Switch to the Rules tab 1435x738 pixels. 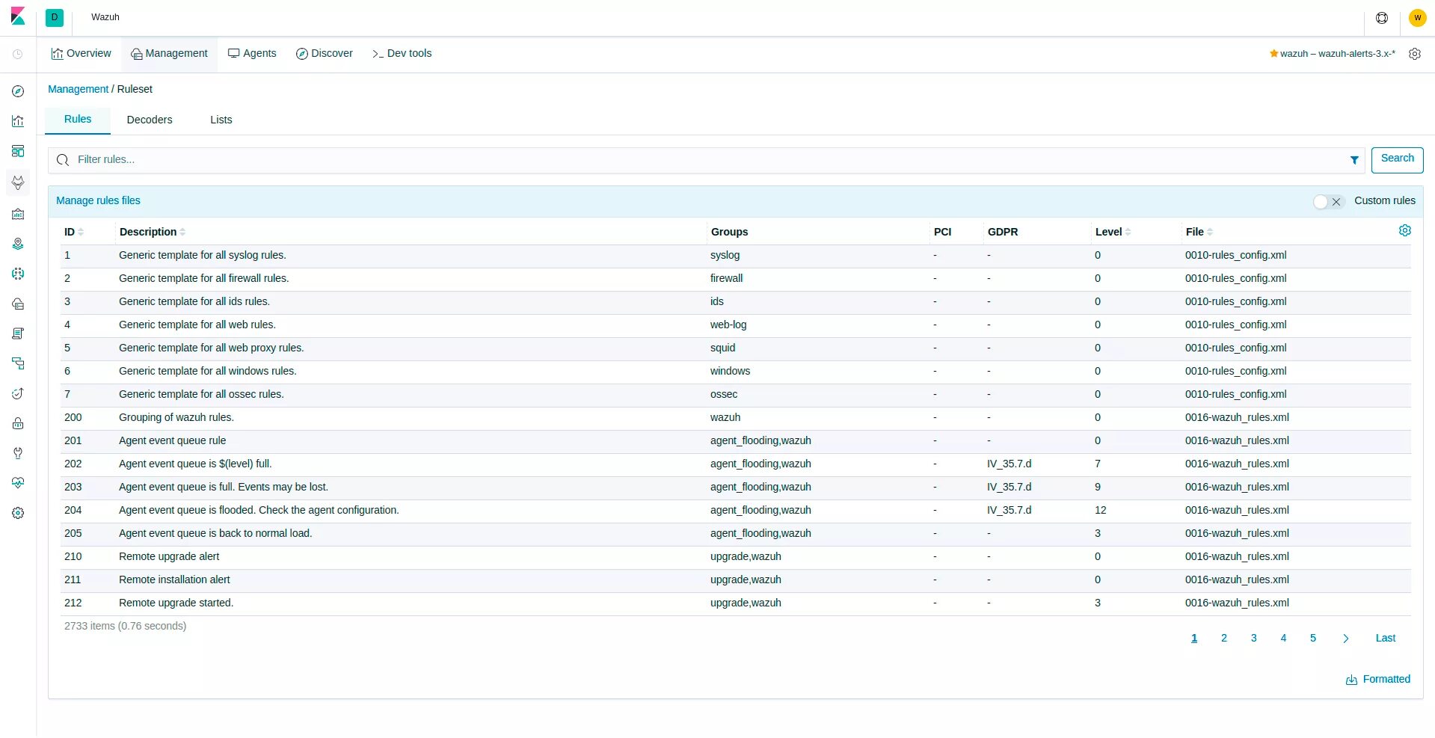[78, 120]
